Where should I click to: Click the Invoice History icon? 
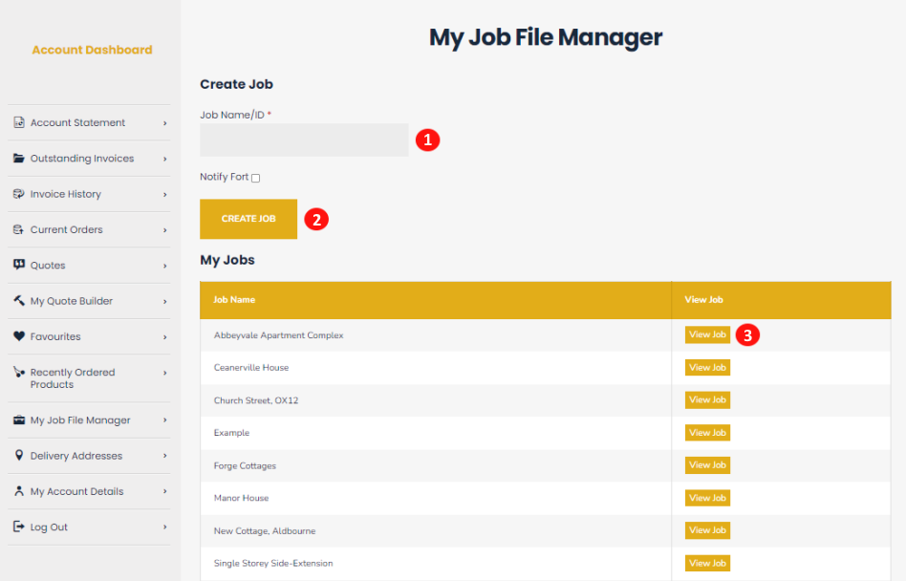tap(19, 194)
